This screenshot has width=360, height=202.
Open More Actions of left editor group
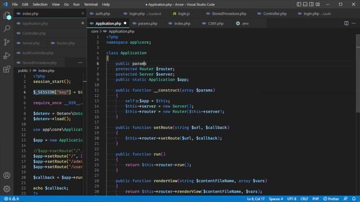[80, 62]
